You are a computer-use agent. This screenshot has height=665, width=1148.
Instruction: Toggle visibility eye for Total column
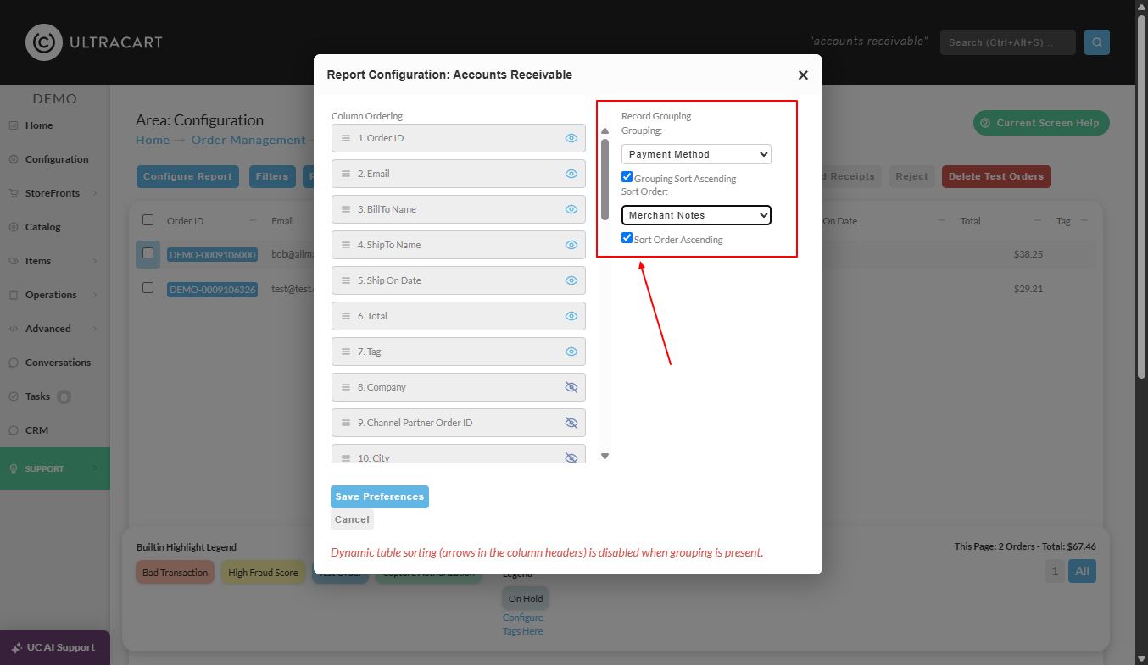(571, 316)
